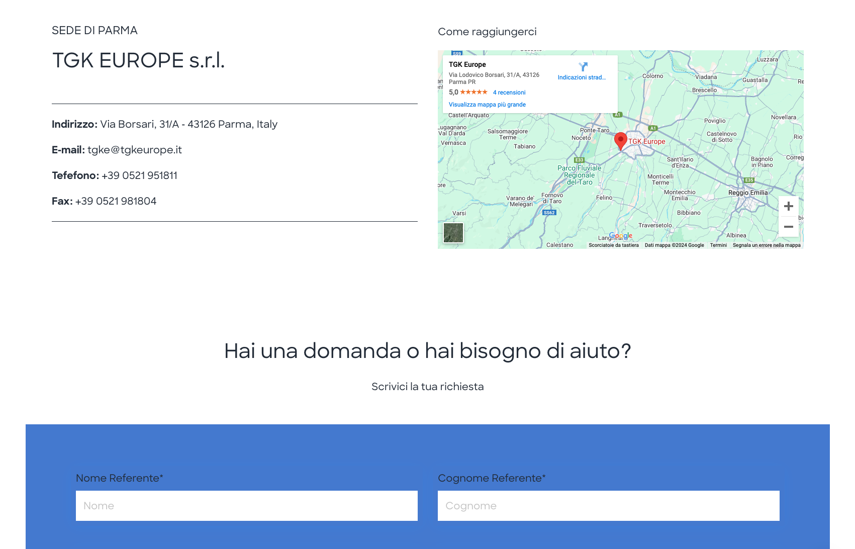
Task: Click the directions arrow icon in map card
Action: pos(583,67)
